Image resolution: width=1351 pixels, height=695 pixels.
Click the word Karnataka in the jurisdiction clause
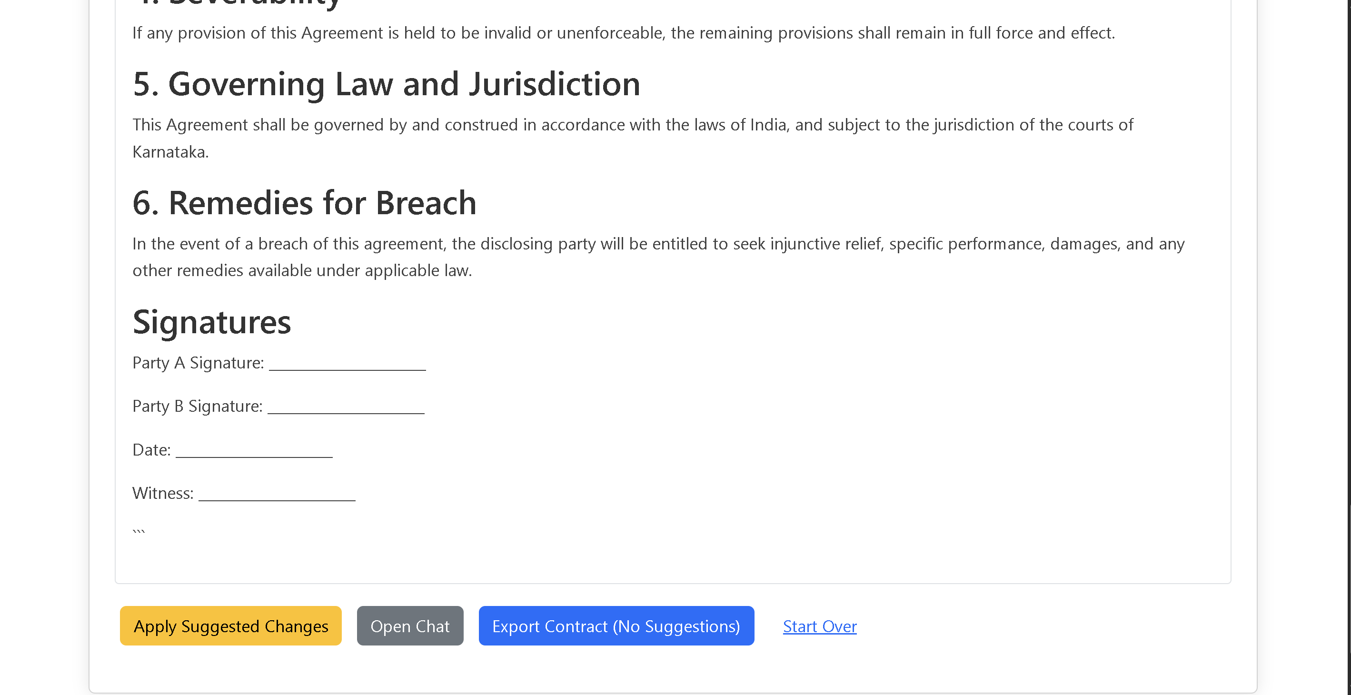coord(170,152)
